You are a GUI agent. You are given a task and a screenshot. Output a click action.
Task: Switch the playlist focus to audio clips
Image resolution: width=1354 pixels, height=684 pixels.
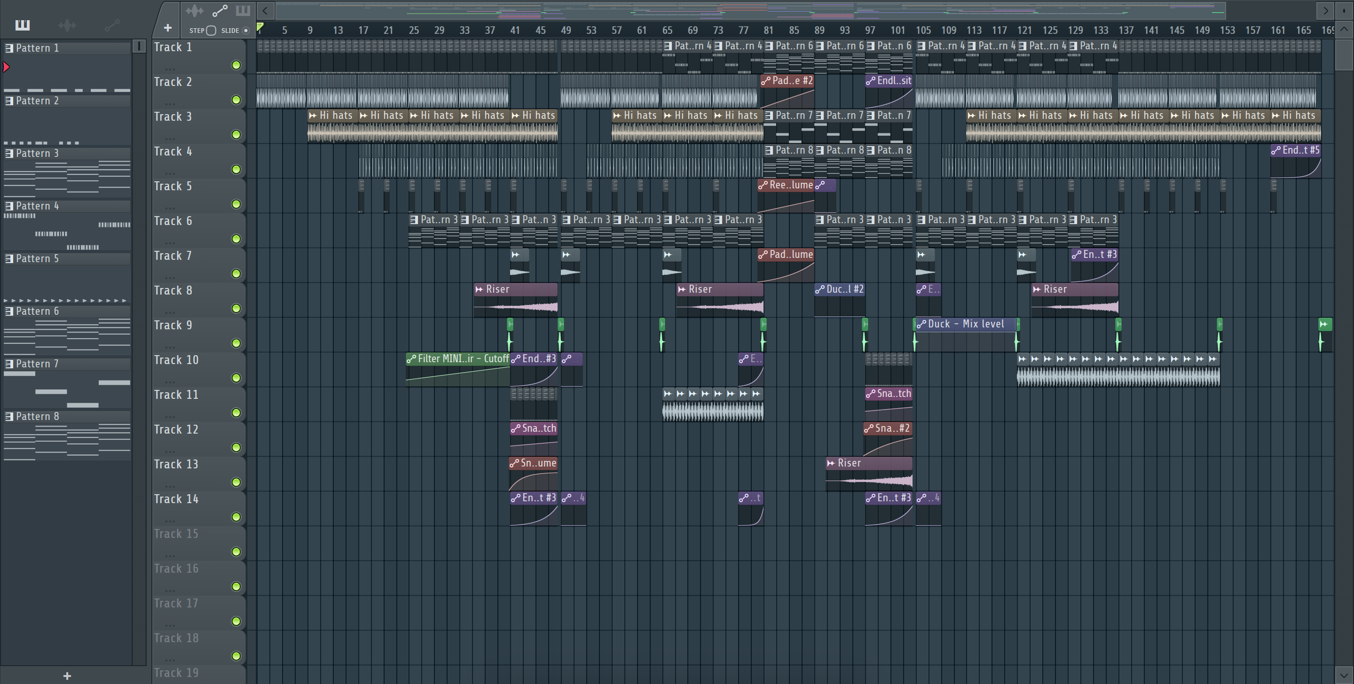click(195, 10)
